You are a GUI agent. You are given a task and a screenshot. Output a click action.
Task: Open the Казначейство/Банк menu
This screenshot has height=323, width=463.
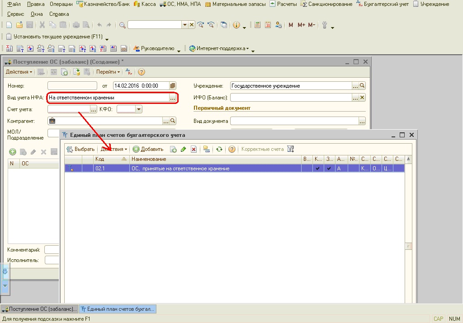pyautogui.click(x=104, y=4)
